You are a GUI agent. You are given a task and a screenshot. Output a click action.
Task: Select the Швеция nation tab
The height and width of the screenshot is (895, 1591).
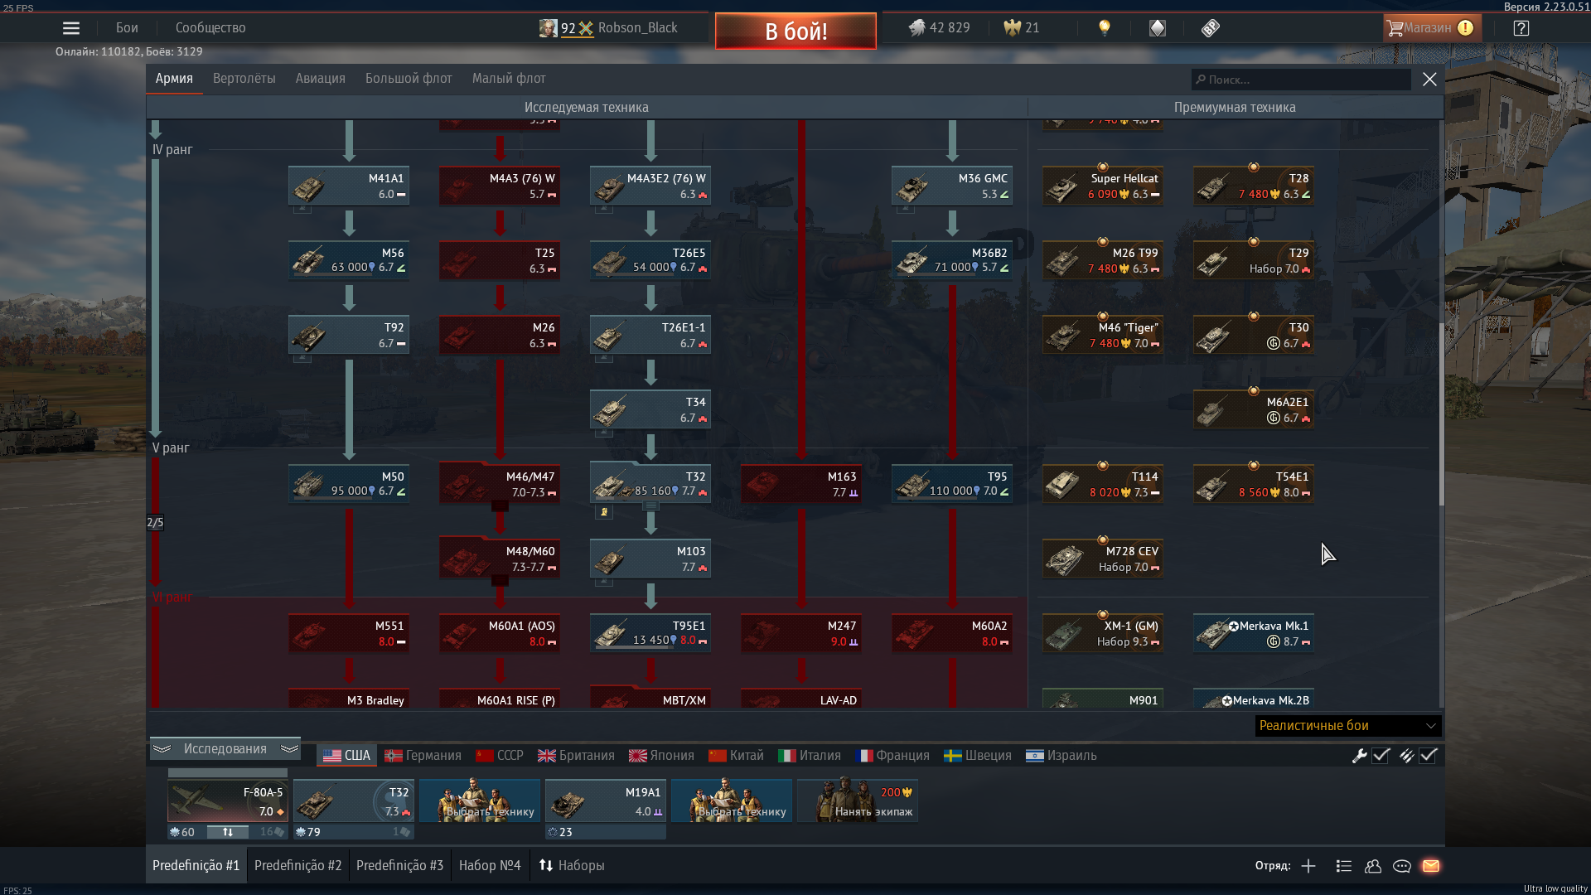(x=978, y=756)
